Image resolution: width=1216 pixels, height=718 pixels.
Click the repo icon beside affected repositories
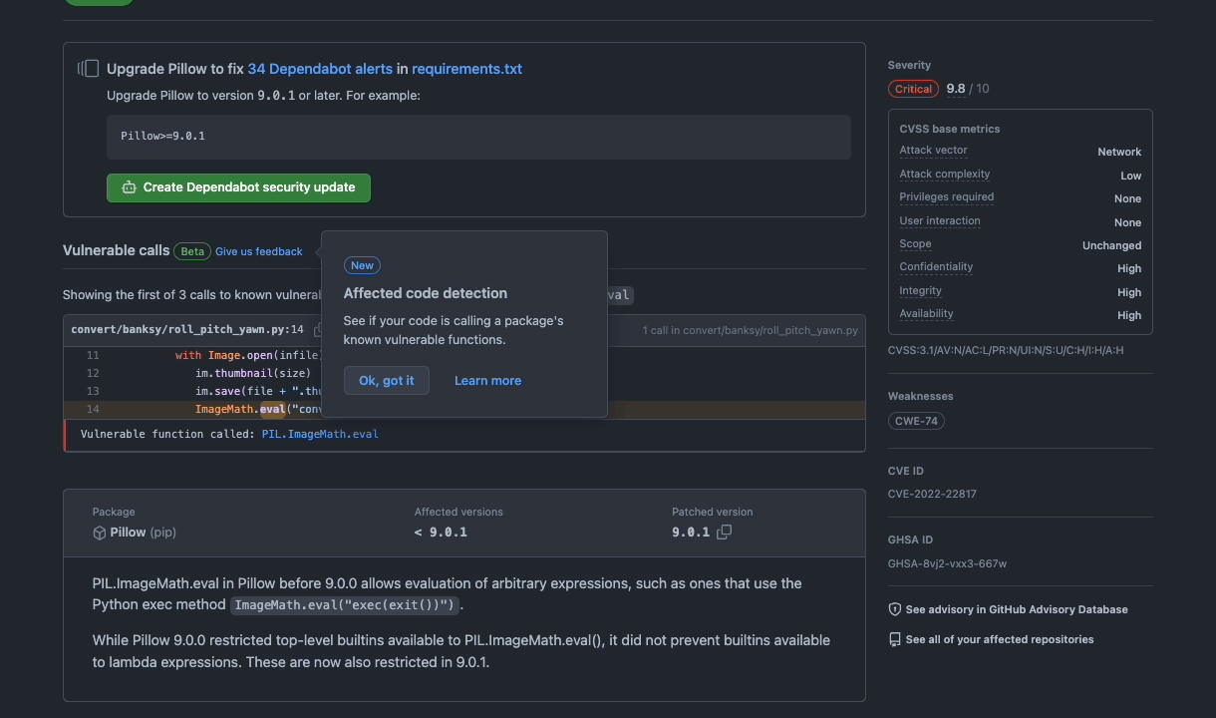[894, 639]
